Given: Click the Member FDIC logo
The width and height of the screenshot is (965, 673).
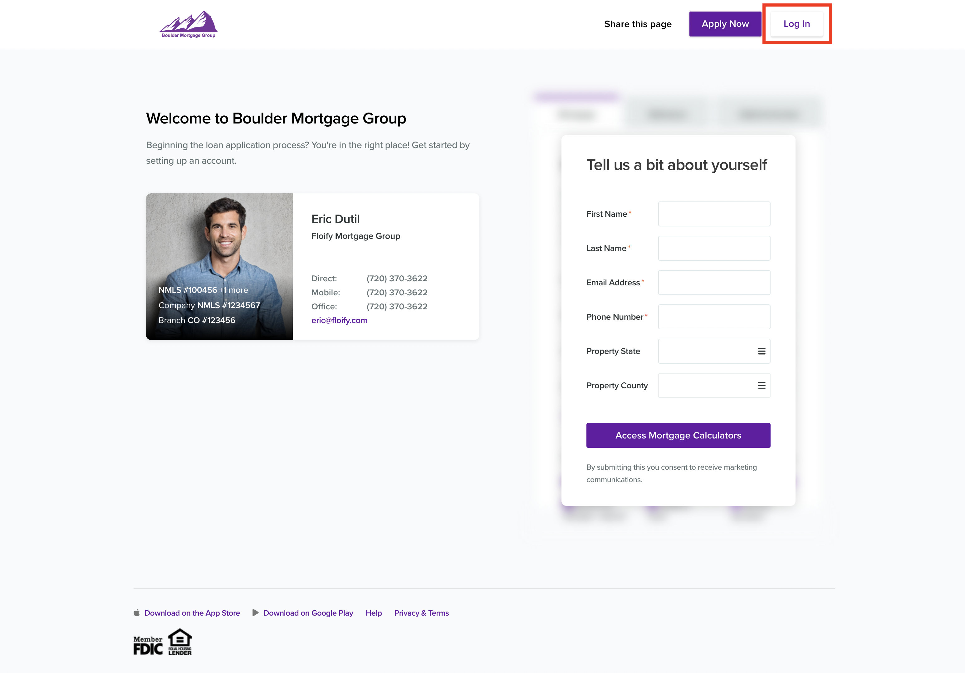Looking at the screenshot, I should [148, 645].
